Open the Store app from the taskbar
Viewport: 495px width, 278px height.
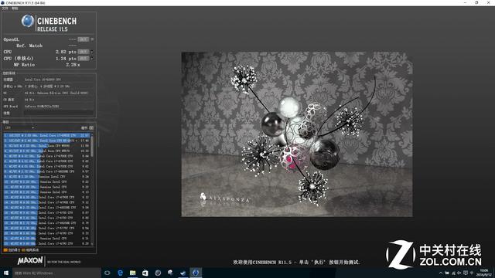click(x=145, y=273)
